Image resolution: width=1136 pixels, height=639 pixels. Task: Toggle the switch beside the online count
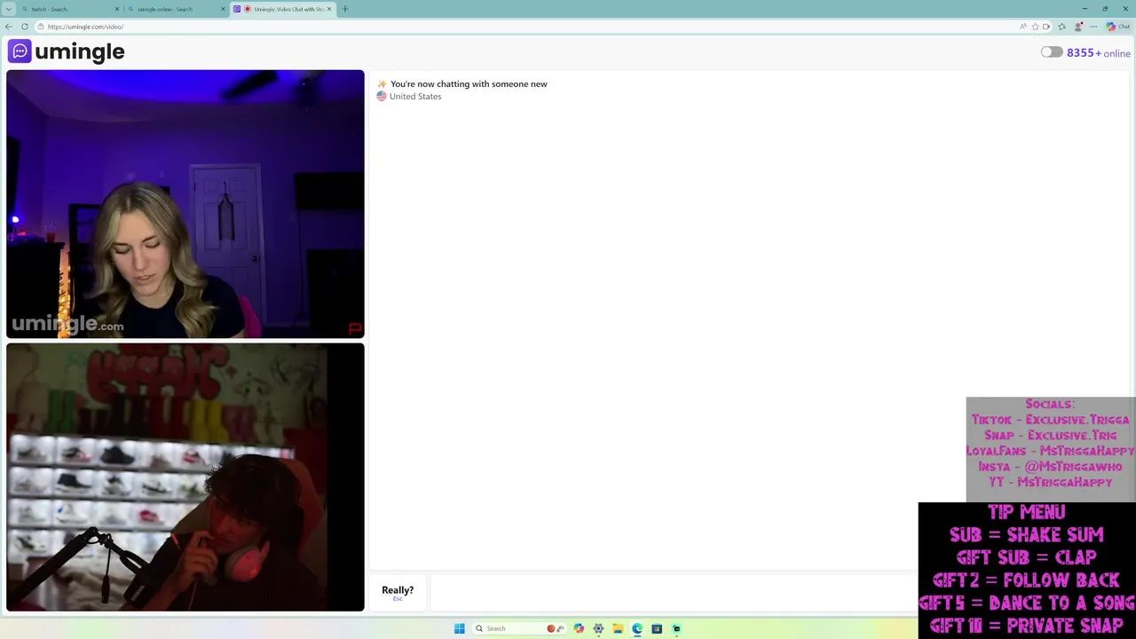1052,52
